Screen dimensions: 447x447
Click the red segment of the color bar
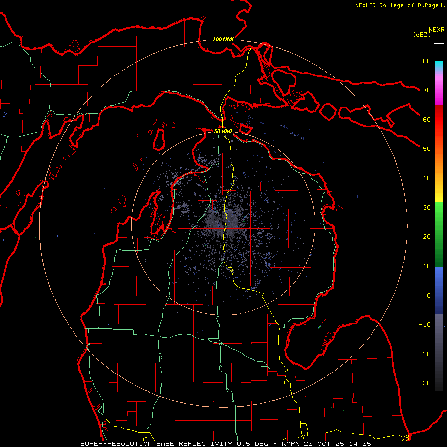point(439,120)
